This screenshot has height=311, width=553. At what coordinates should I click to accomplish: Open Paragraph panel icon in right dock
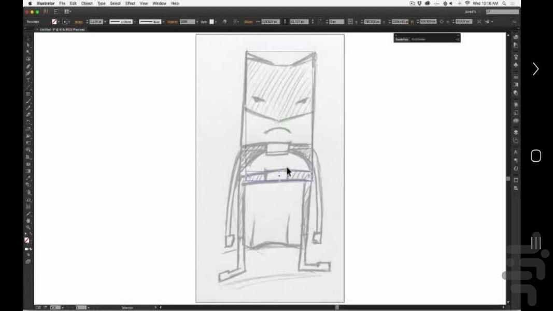[516, 161]
